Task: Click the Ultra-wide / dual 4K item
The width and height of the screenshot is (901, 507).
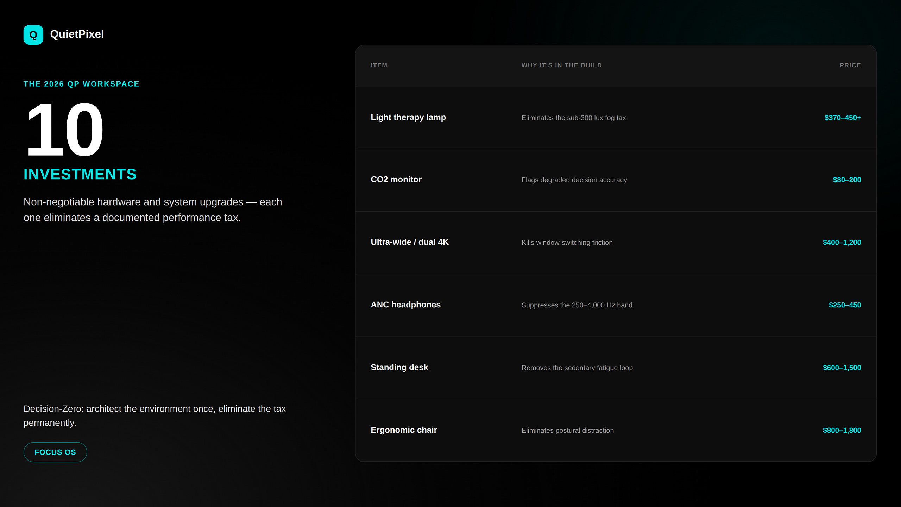Action: coord(409,242)
